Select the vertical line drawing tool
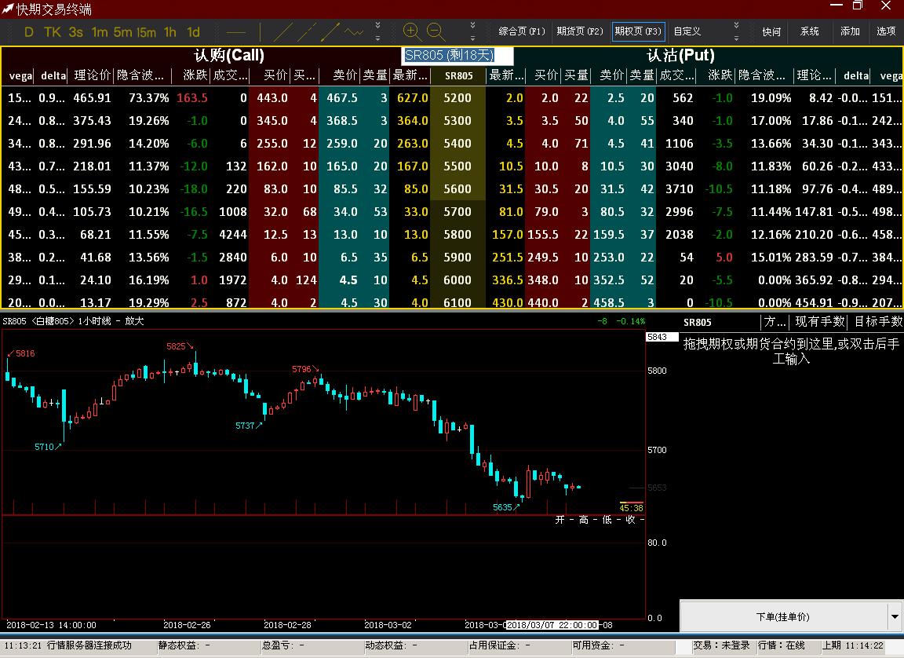This screenshot has width=904, height=658. coord(260,32)
